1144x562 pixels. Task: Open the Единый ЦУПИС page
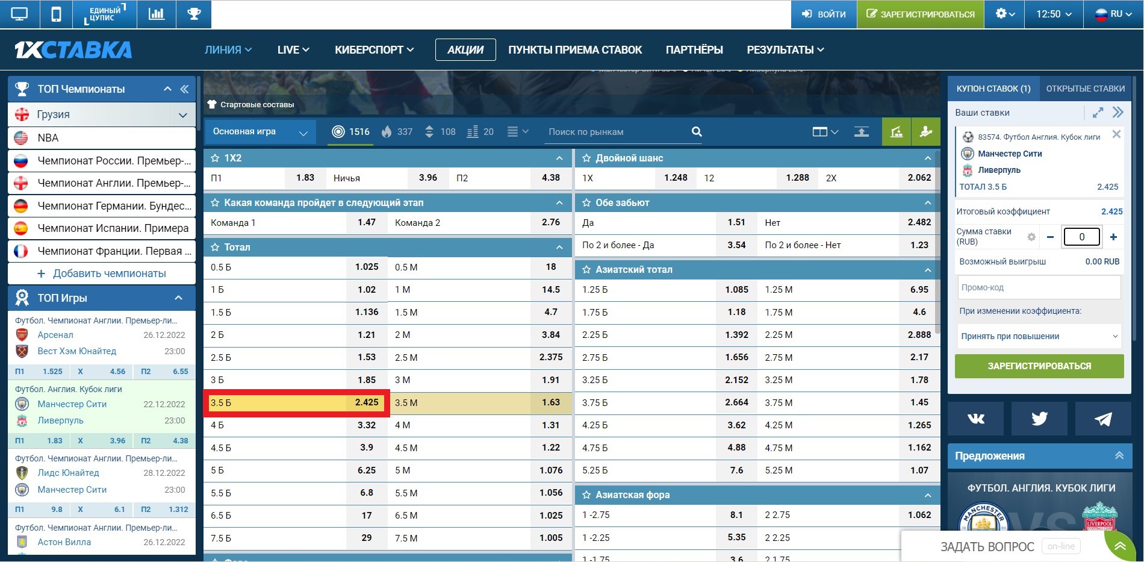click(x=105, y=14)
